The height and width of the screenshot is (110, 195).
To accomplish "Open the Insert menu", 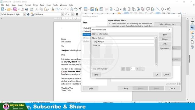I will [20, 5].
